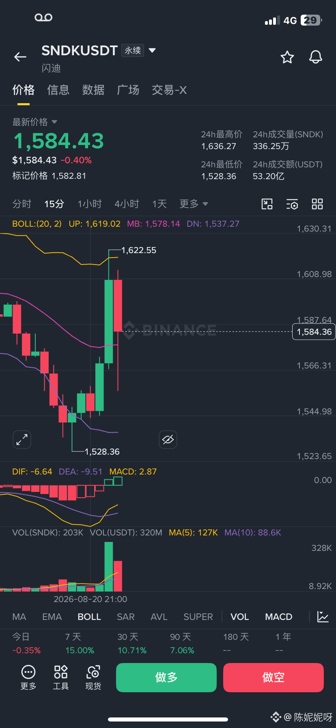Switch to the 广场 tab
The image size is (336, 728).
128,90
